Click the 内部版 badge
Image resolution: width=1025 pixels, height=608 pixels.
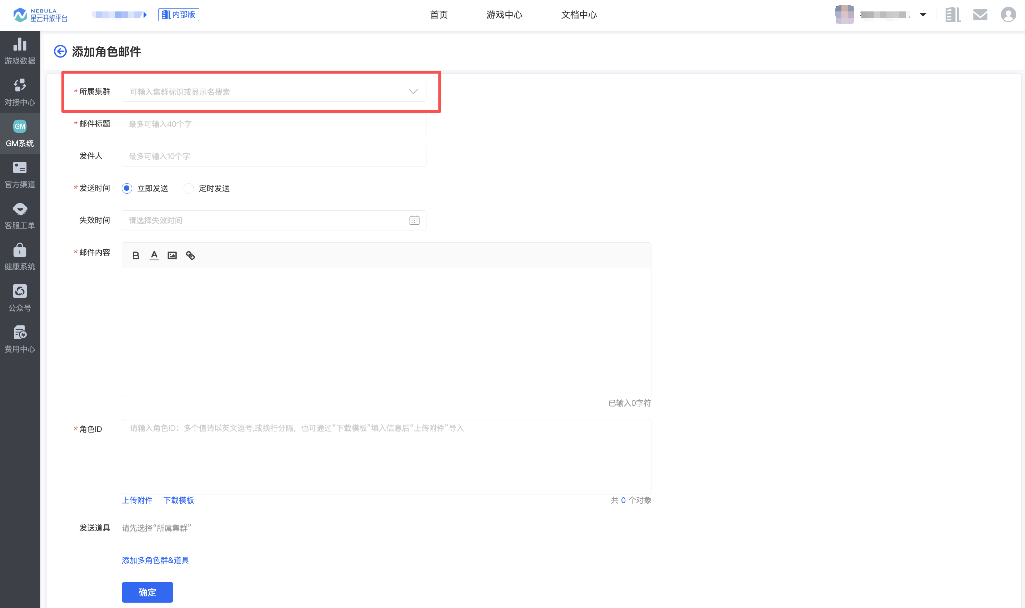click(179, 15)
